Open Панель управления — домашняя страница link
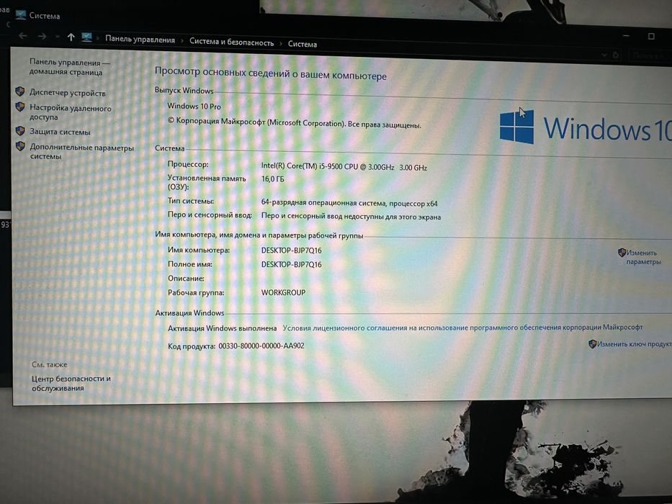Viewport: 672px width, 504px height. (x=69, y=67)
